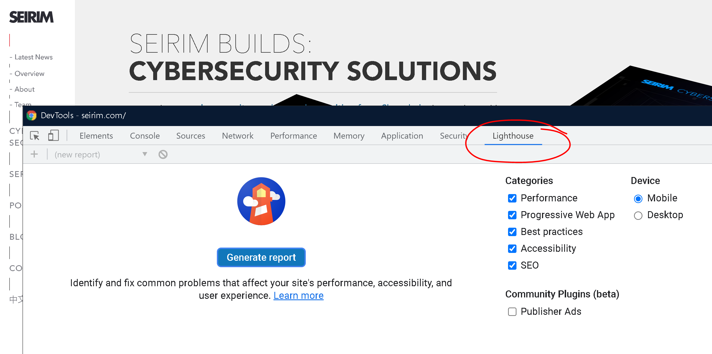Select the Mobile device radio button

[638, 199]
